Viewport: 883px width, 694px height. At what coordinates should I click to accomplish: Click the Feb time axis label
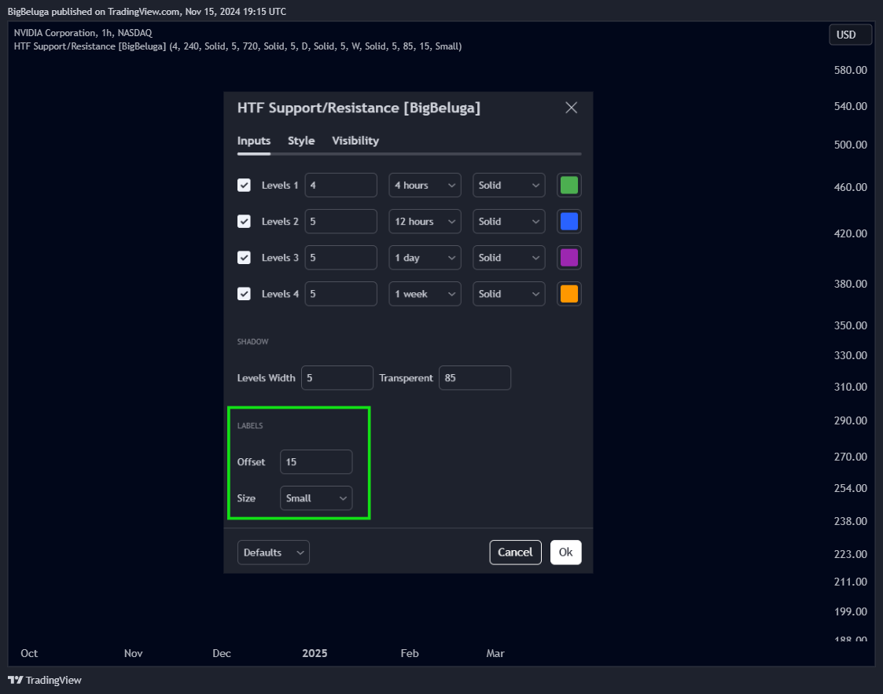[410, 653]
